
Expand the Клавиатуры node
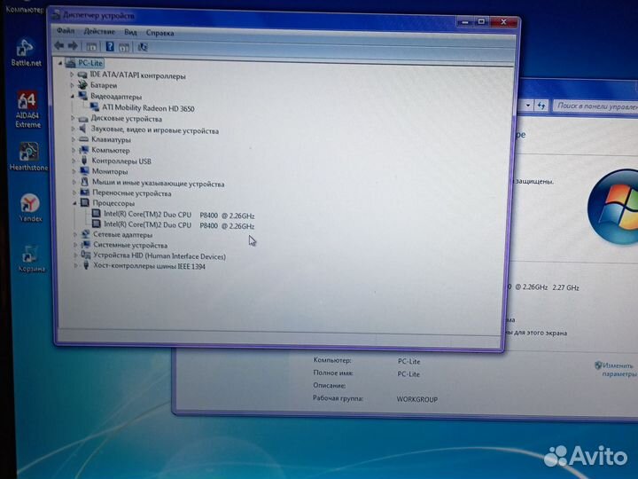pos(74,139)
